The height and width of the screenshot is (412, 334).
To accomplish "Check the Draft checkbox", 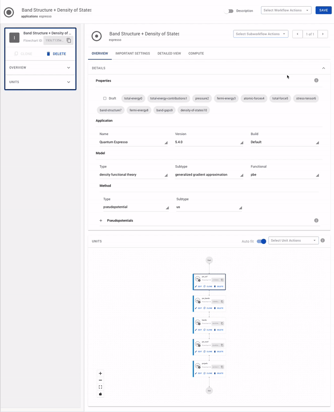I will tap(105, 98).
